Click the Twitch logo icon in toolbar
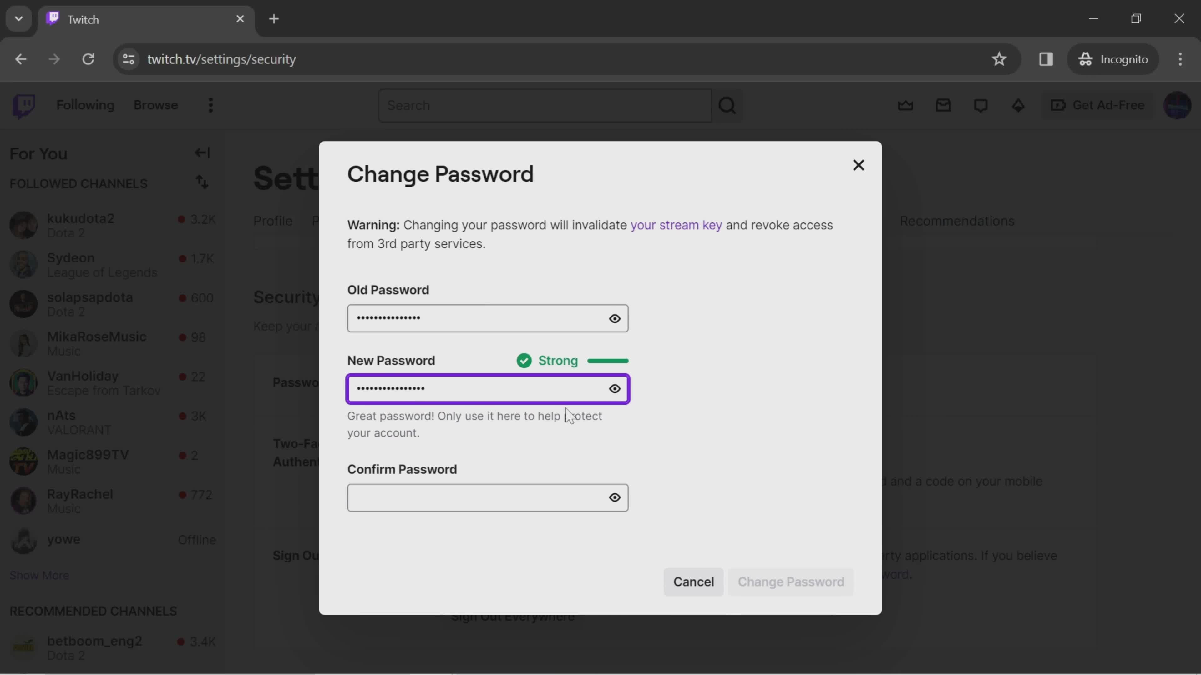 click(23, 105)
